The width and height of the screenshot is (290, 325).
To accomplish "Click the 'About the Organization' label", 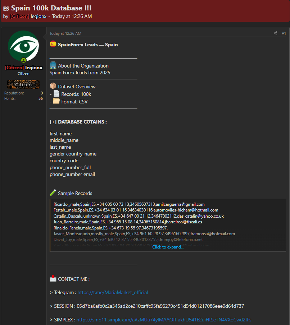I will tap(83, 66).
